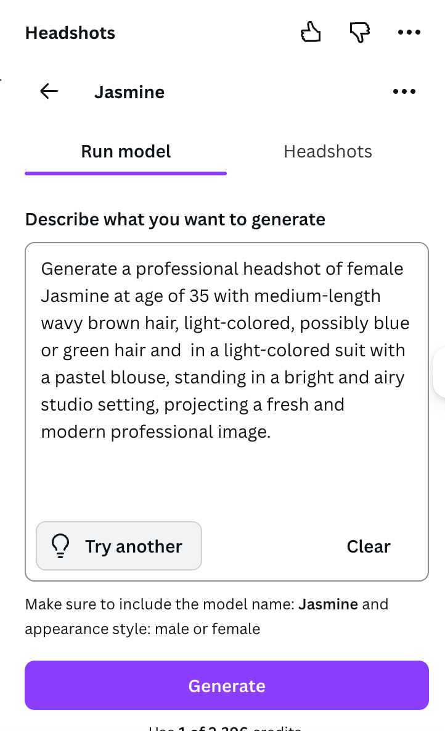
Task: Clear the prompt text
Action: click(x=368, y=546)
